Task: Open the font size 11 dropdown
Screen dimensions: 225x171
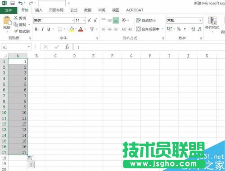Action: (84, 20)
